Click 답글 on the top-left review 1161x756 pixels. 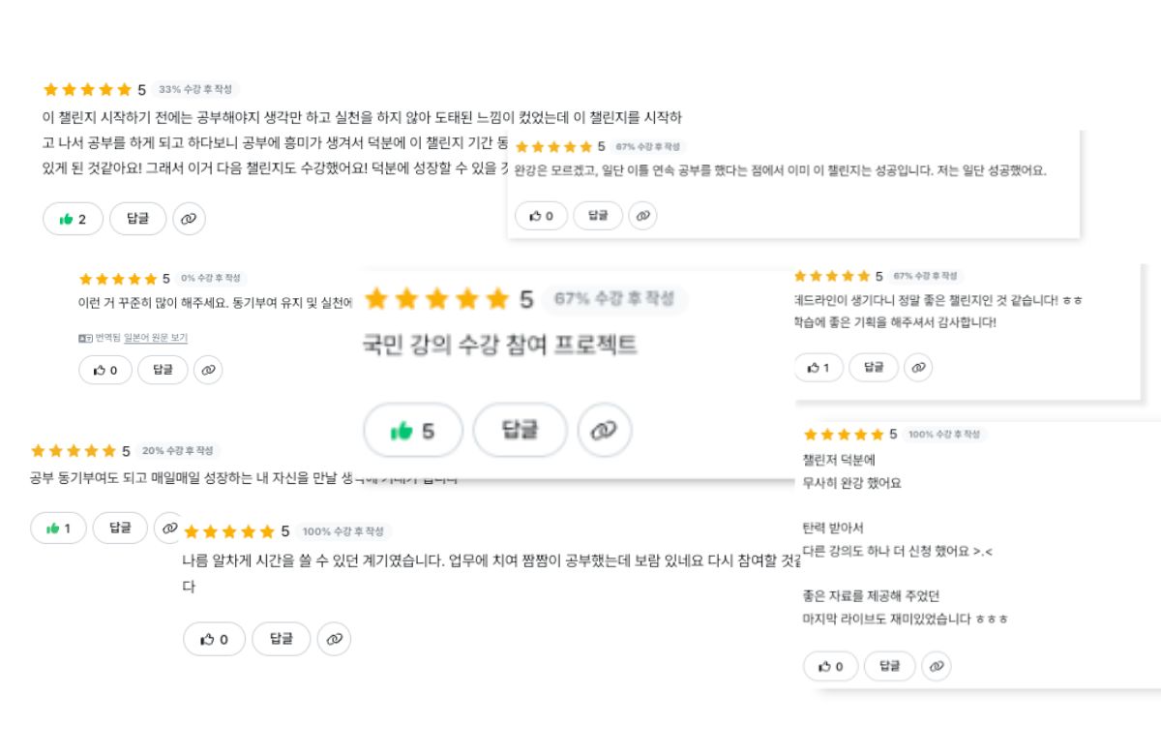(137, 219)
